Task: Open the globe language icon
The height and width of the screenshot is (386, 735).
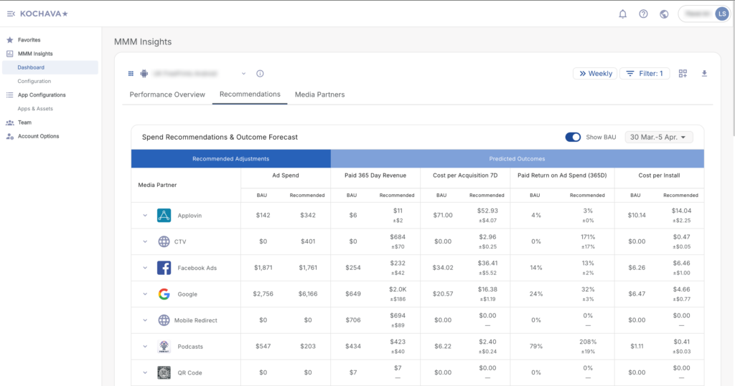Action: 664,14
